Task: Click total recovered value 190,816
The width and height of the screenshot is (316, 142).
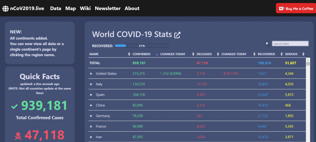Action: click(264, 63)
